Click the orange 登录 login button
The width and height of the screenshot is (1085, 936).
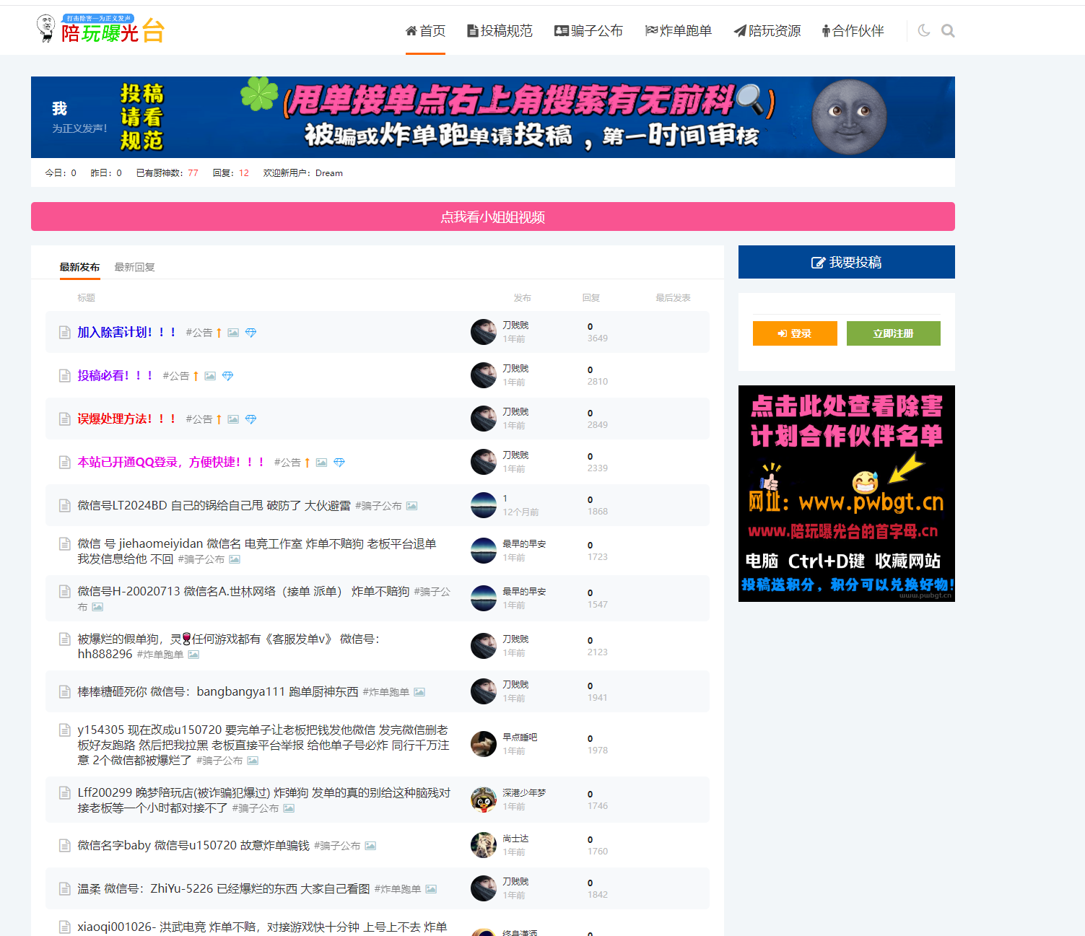click(x=794, y=333)
